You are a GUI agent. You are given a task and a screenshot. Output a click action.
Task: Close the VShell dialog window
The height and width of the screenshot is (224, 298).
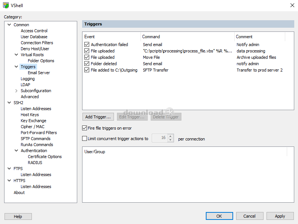click(x=292, y=5)
